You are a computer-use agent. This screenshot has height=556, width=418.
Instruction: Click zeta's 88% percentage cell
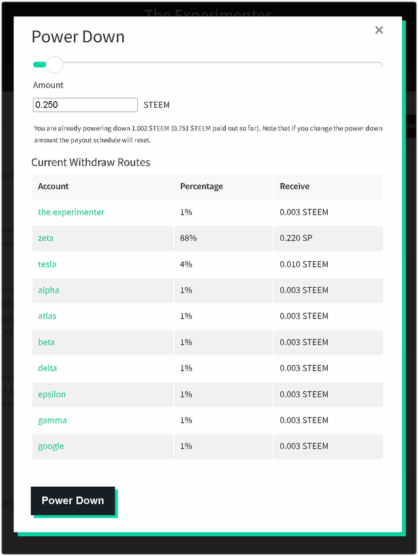[x=188, y=238]
